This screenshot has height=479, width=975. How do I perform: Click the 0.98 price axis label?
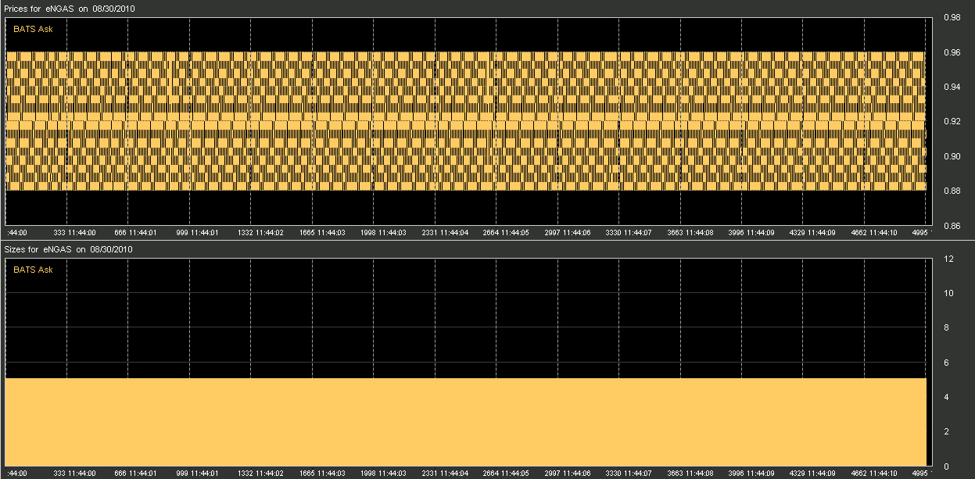tap(951, 17)
